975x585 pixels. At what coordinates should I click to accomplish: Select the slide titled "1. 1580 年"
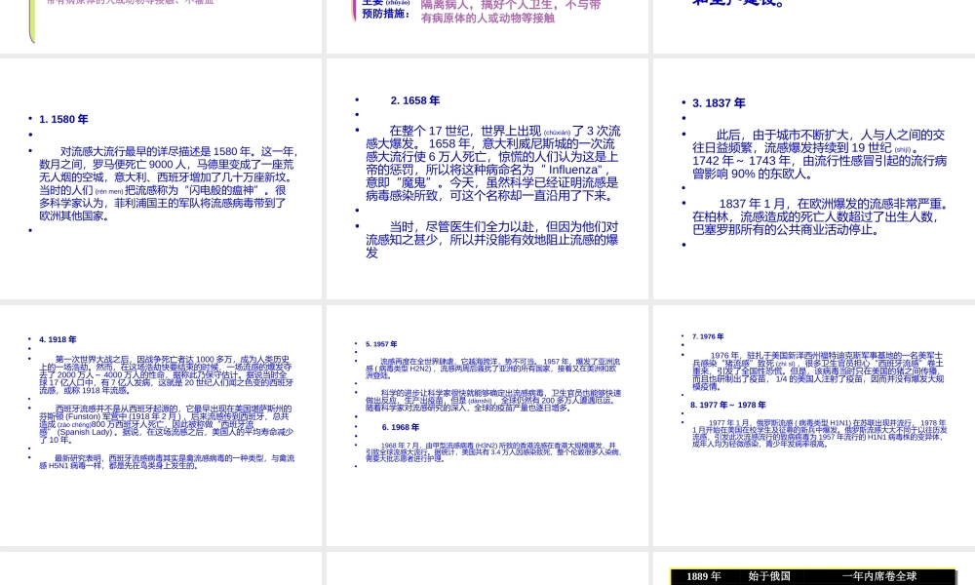pos(161,175)
